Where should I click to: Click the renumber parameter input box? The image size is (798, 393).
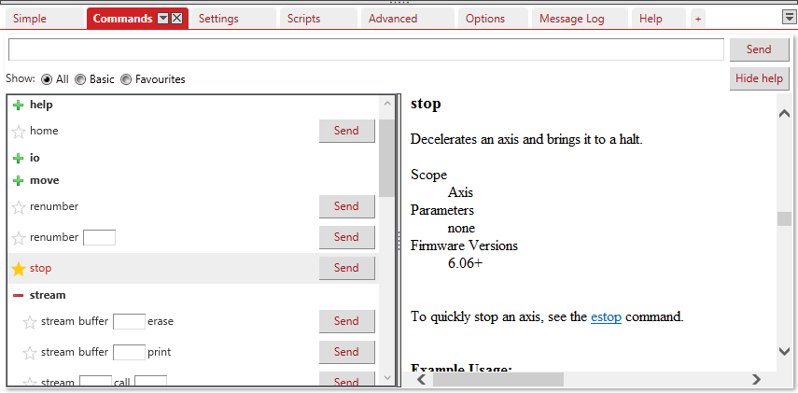(99, 238)
